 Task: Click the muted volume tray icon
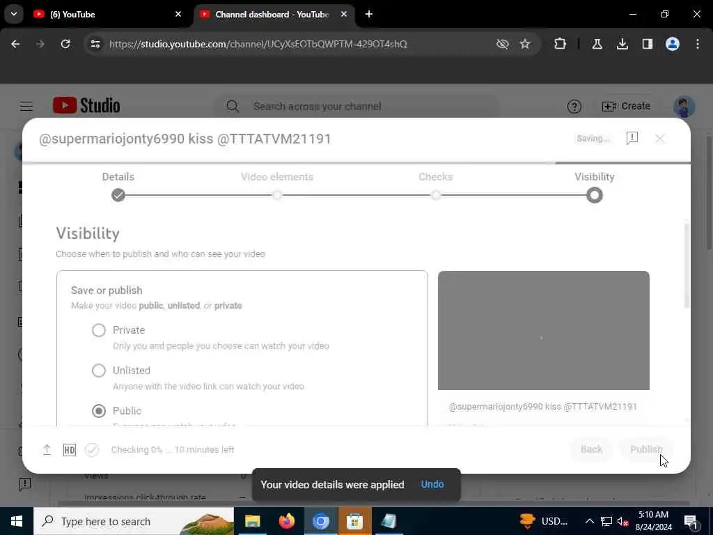tap(622, 521)
